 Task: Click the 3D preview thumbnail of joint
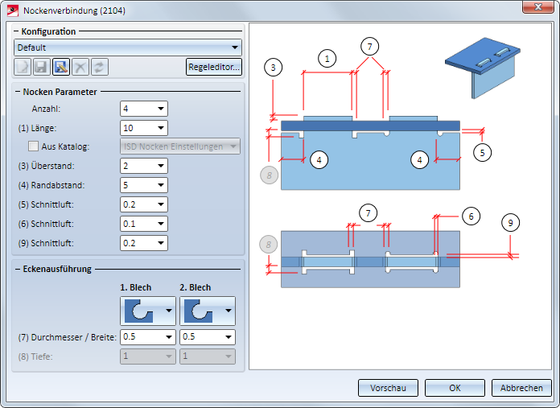(x=483, y=68)
